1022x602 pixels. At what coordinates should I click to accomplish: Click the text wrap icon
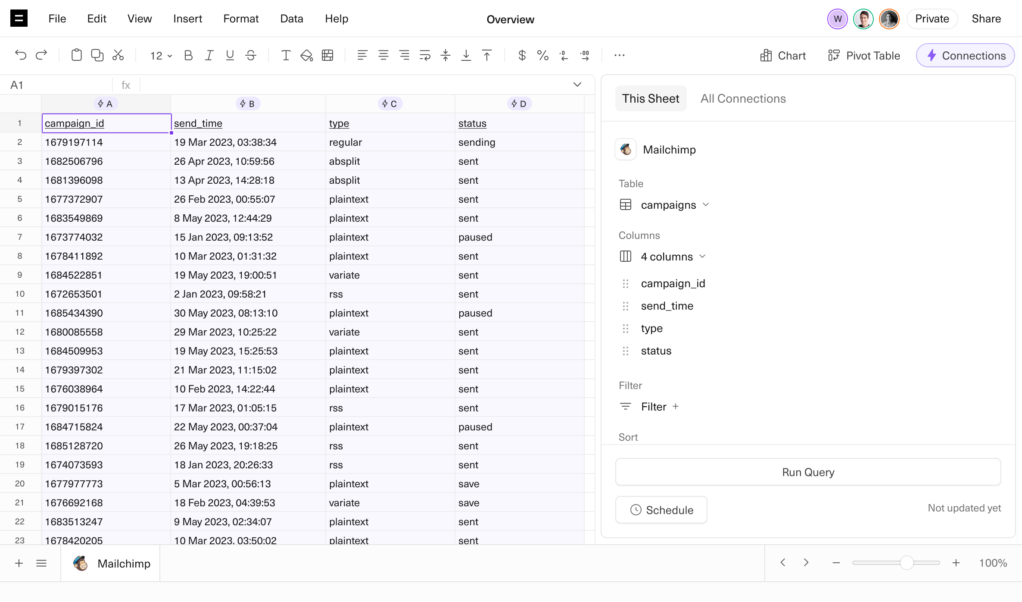tap(425, 55)
